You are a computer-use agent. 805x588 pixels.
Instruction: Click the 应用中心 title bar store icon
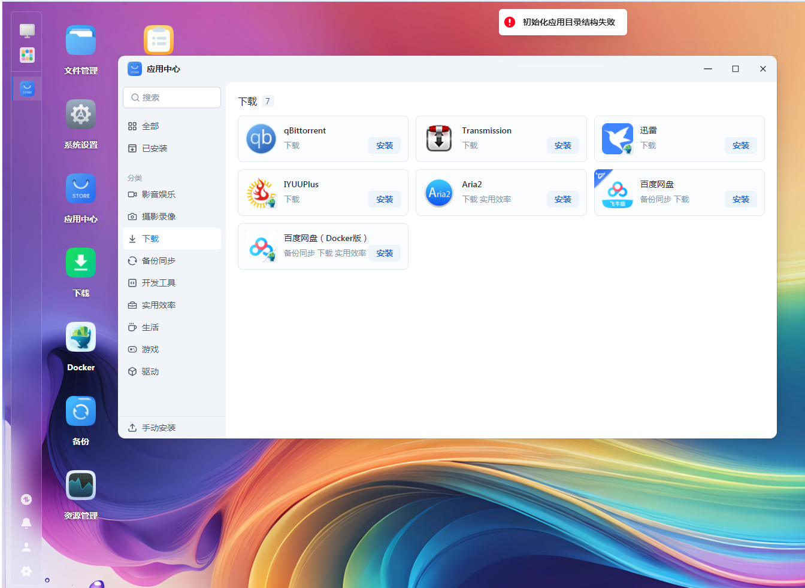point(135,69)
